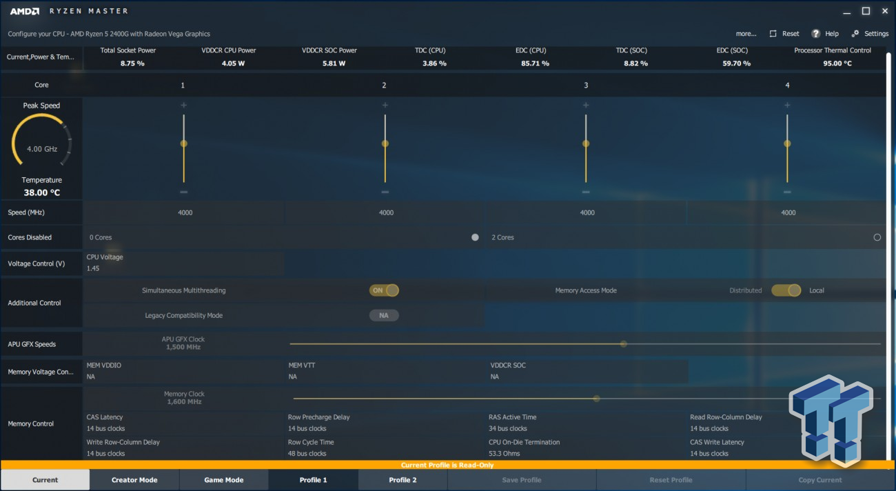Click the plus icon above Core 1 slider
This screenshot has width=896, height=491.
click(x=183, y=105)
